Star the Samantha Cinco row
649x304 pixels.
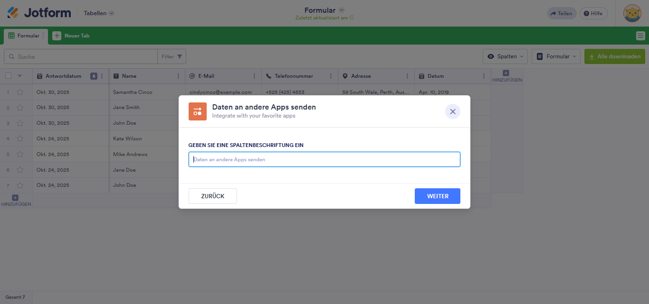tap(19, 92)
